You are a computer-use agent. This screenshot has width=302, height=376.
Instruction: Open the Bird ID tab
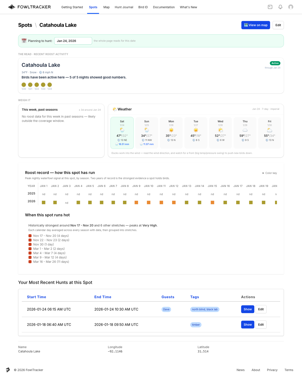click(143, 7)
